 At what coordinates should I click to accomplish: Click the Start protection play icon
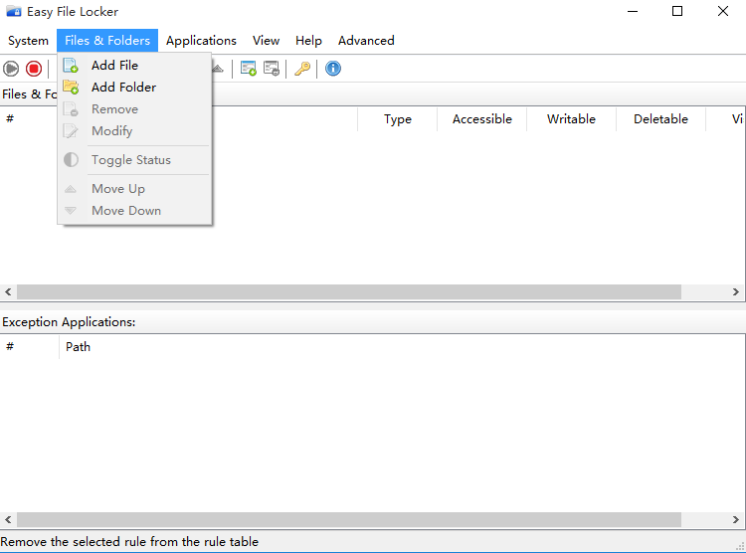pos(11,69)
